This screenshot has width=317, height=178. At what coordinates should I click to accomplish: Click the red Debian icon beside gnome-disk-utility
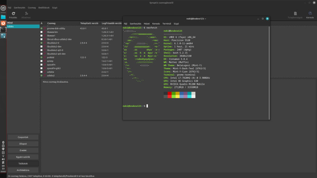coord(45,28)
